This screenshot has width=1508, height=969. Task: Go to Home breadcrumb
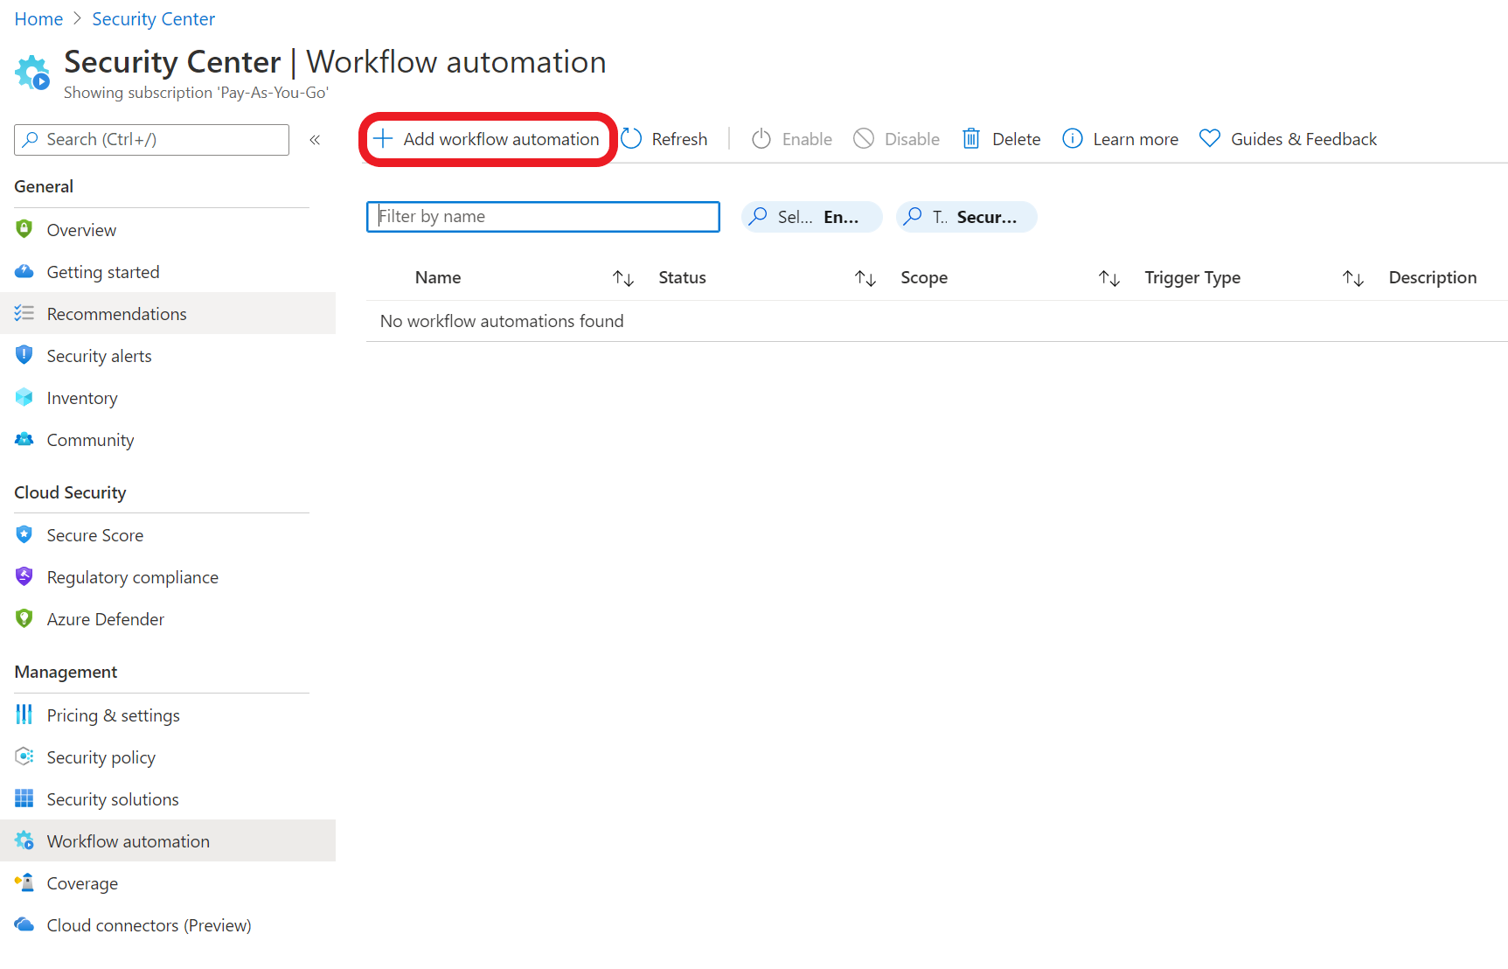click(38, 19)
